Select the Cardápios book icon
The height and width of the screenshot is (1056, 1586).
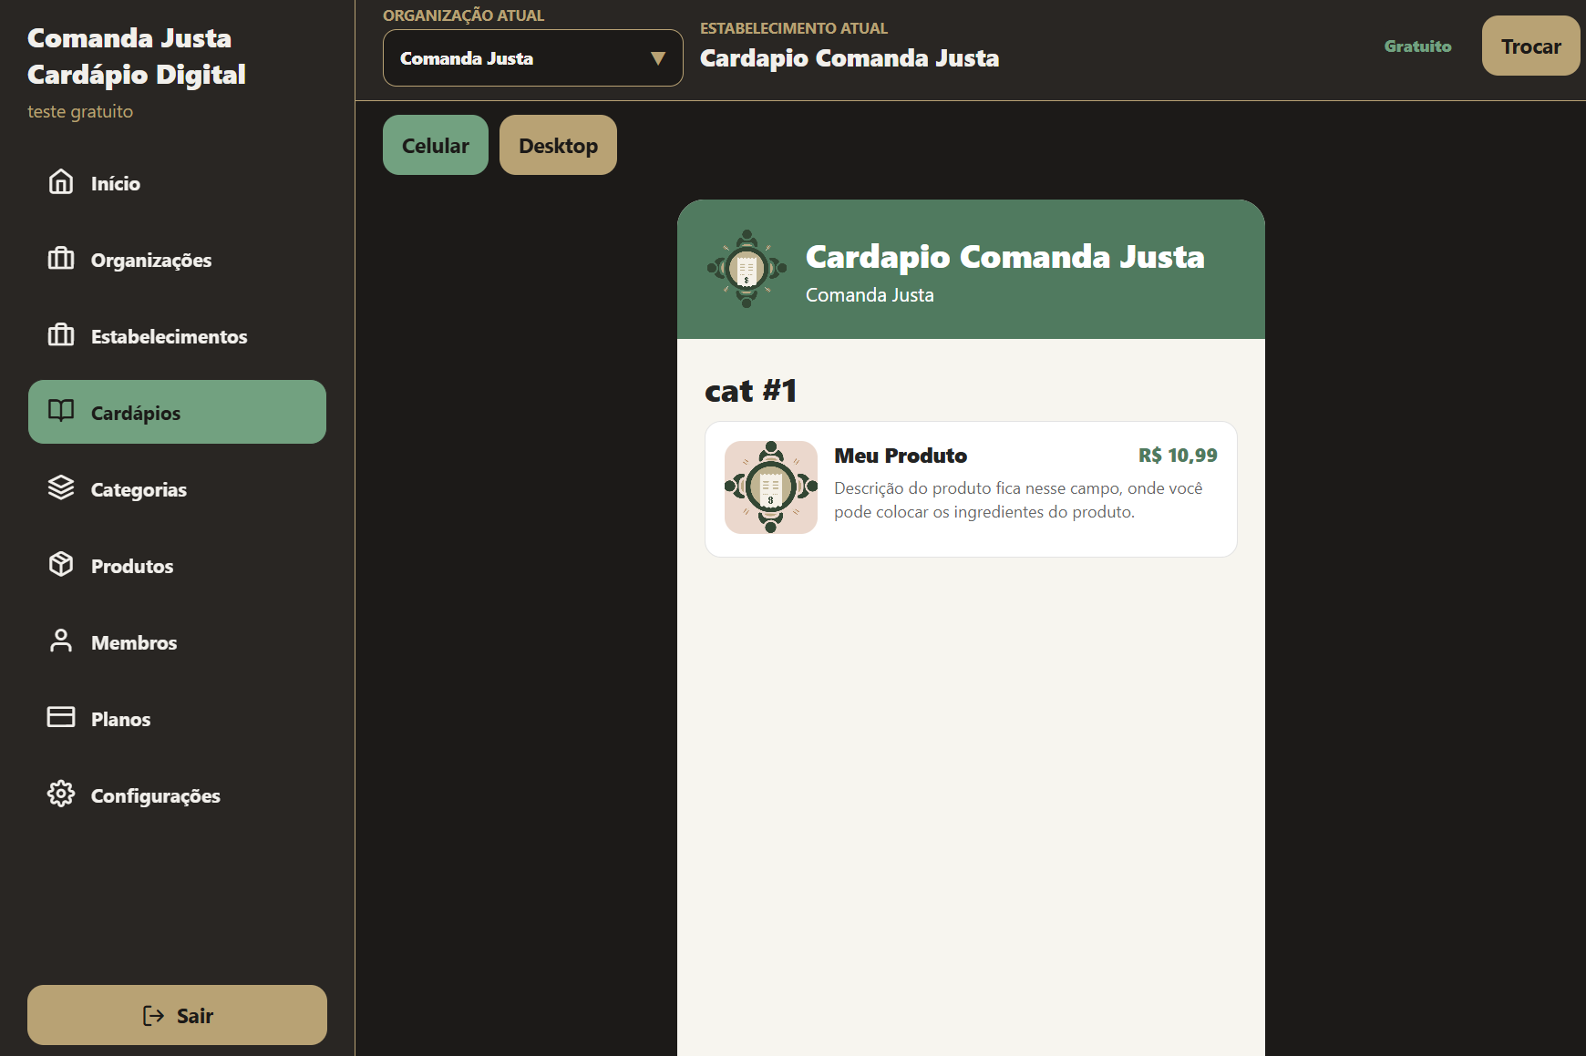(x=61, y=411)
